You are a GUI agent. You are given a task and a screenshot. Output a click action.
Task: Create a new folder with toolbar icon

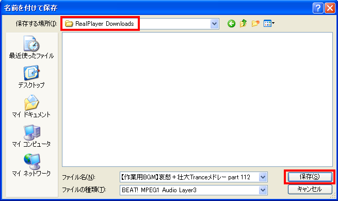click(255, 23)
